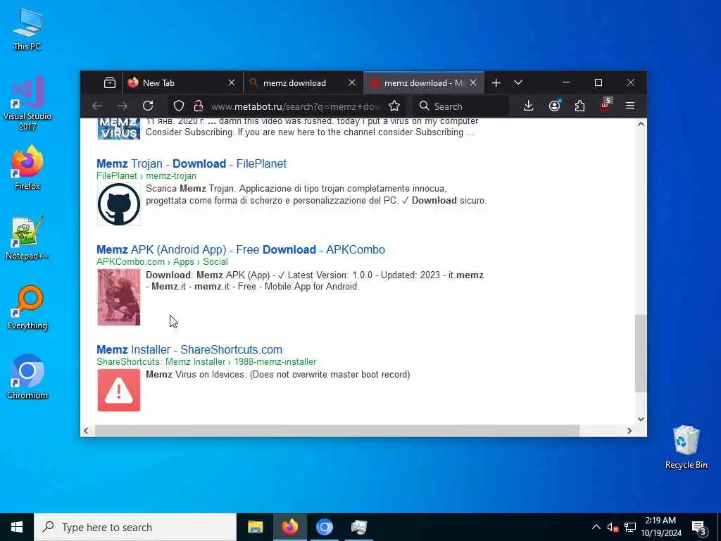Viewport: 721px width, 541px height.
Task: Click the GitHub cat thumbnail image
Action: pyautogui.click(x=118, y=204)
